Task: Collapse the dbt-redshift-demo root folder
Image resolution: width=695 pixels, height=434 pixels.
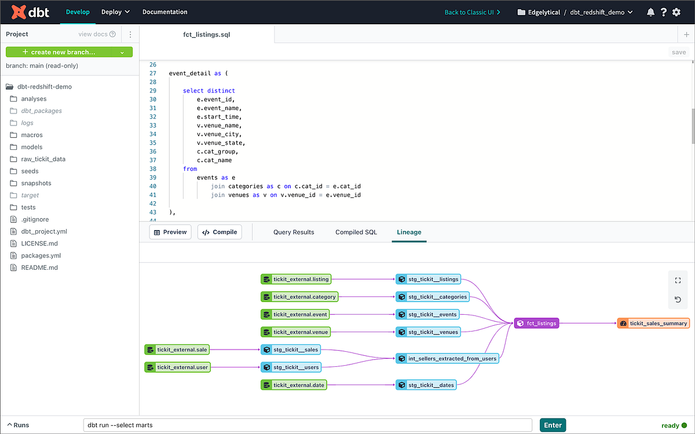Action: tap(39, 87)
